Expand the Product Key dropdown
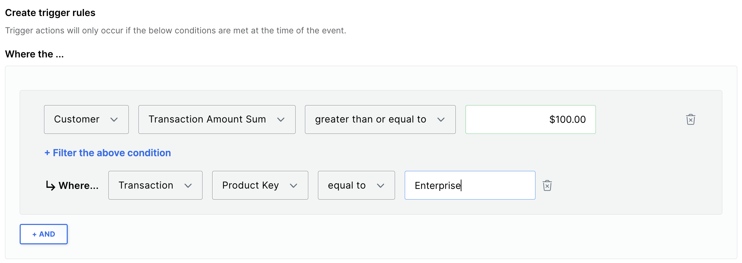The height and width of the screenshot is (263, 742). tap(260, 185)
